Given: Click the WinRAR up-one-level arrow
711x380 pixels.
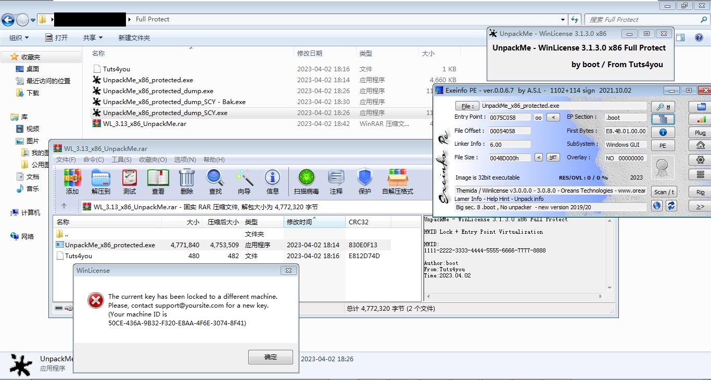Looking at the screenshot, I should (x=64, y=207).
